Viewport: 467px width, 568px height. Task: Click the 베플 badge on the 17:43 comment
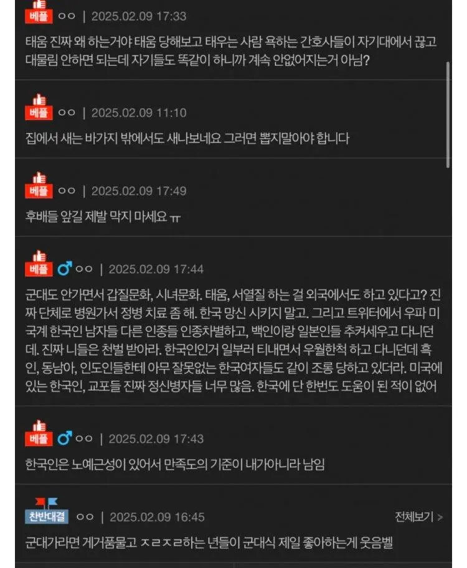39,433
